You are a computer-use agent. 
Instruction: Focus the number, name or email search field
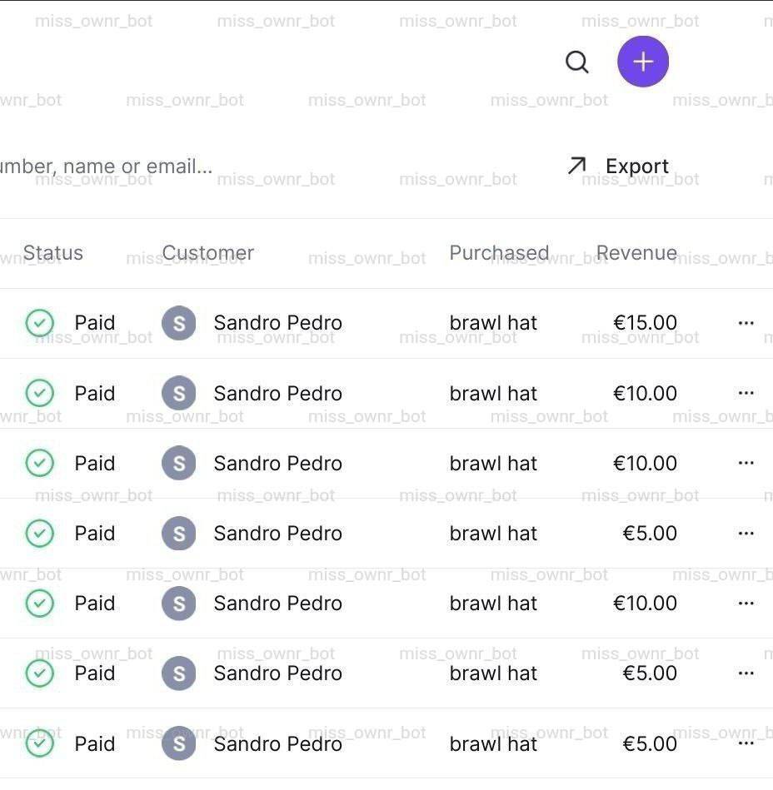(108, 166)
